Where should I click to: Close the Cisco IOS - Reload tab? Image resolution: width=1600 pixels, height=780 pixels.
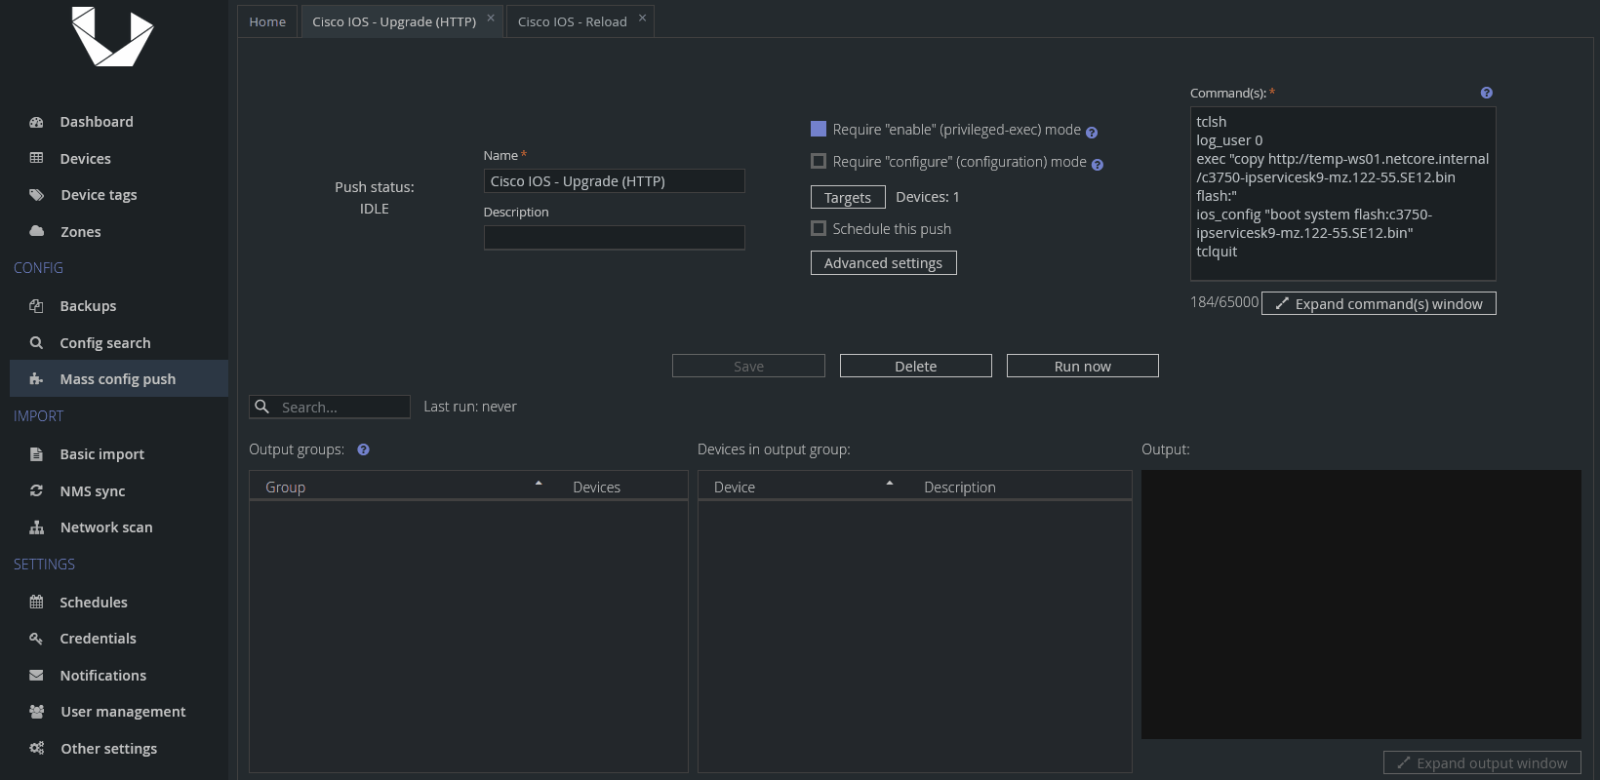642,18
